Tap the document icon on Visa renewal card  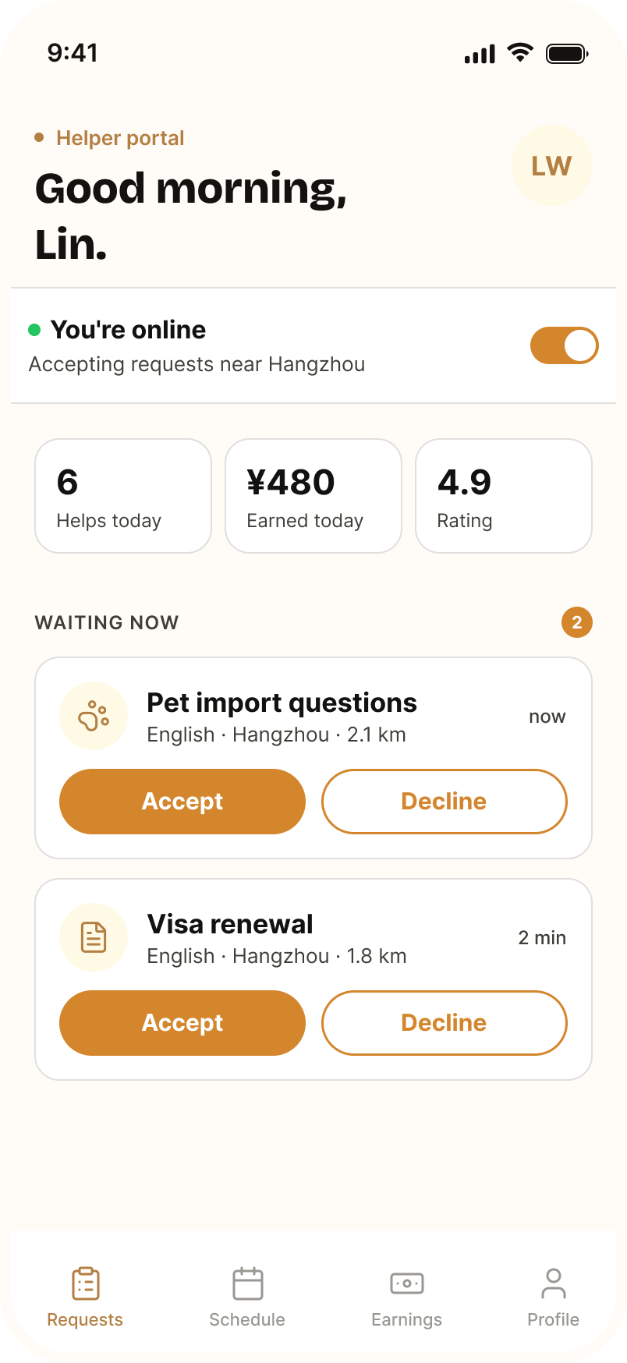click(x=94, y=937)
